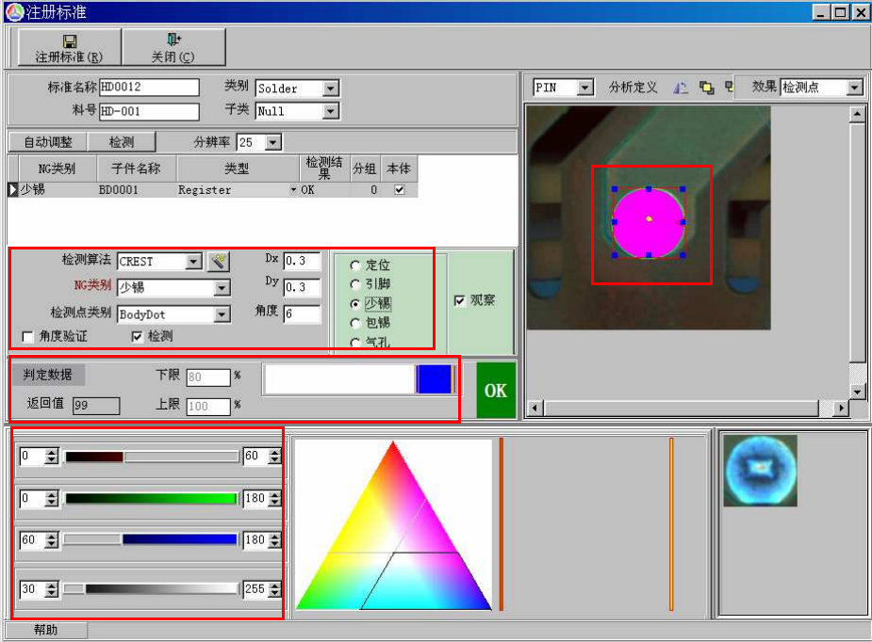The width and height of the screenshot is (872, 642).
Task: Click the 判定数据 button
Action: [x=48, y=375]
